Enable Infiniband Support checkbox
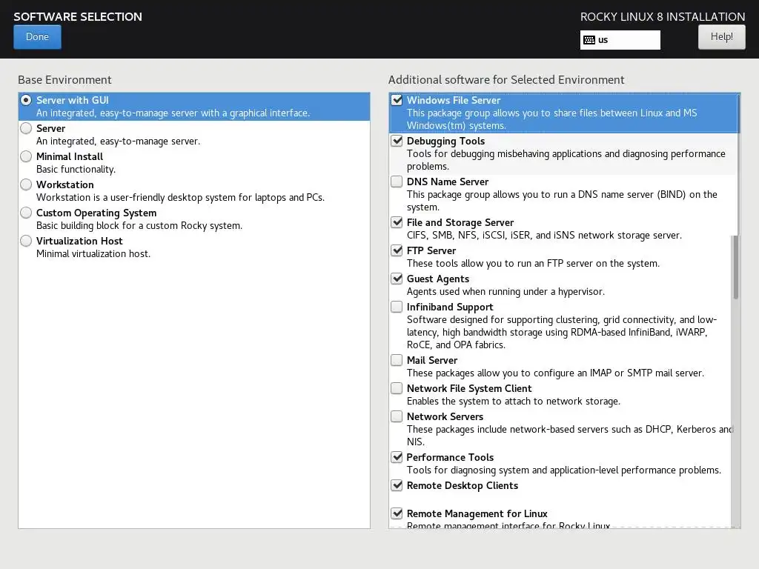The width and height of the screenshot is (759, 569). 397,307
